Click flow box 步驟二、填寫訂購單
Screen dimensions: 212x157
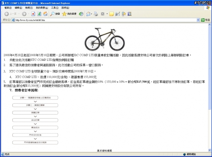pyautogui.click(x=35, y=105)
